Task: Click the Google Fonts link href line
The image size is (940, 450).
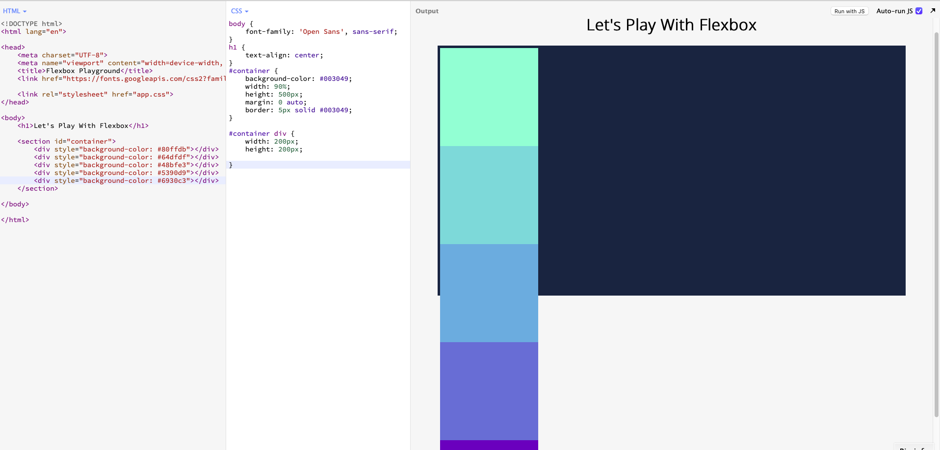Action: point(121,78)
